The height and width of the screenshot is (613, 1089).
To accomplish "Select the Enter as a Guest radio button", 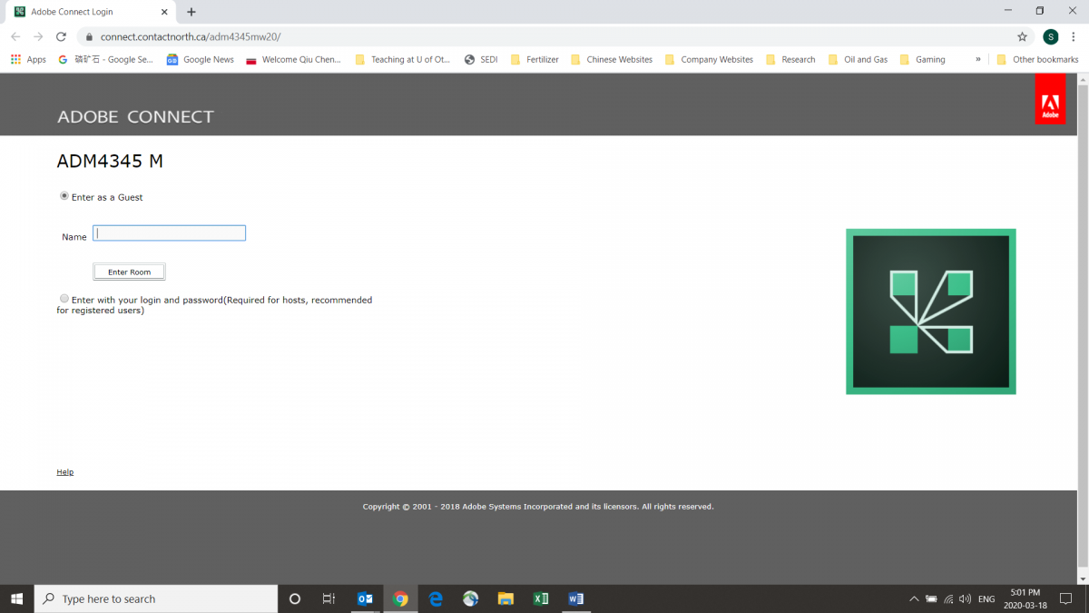I will coord(64,196).
